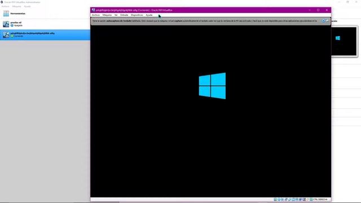The image size is (361, 203).
Task: Click the Windows logo in the VM screen
Action: (212, 86)
